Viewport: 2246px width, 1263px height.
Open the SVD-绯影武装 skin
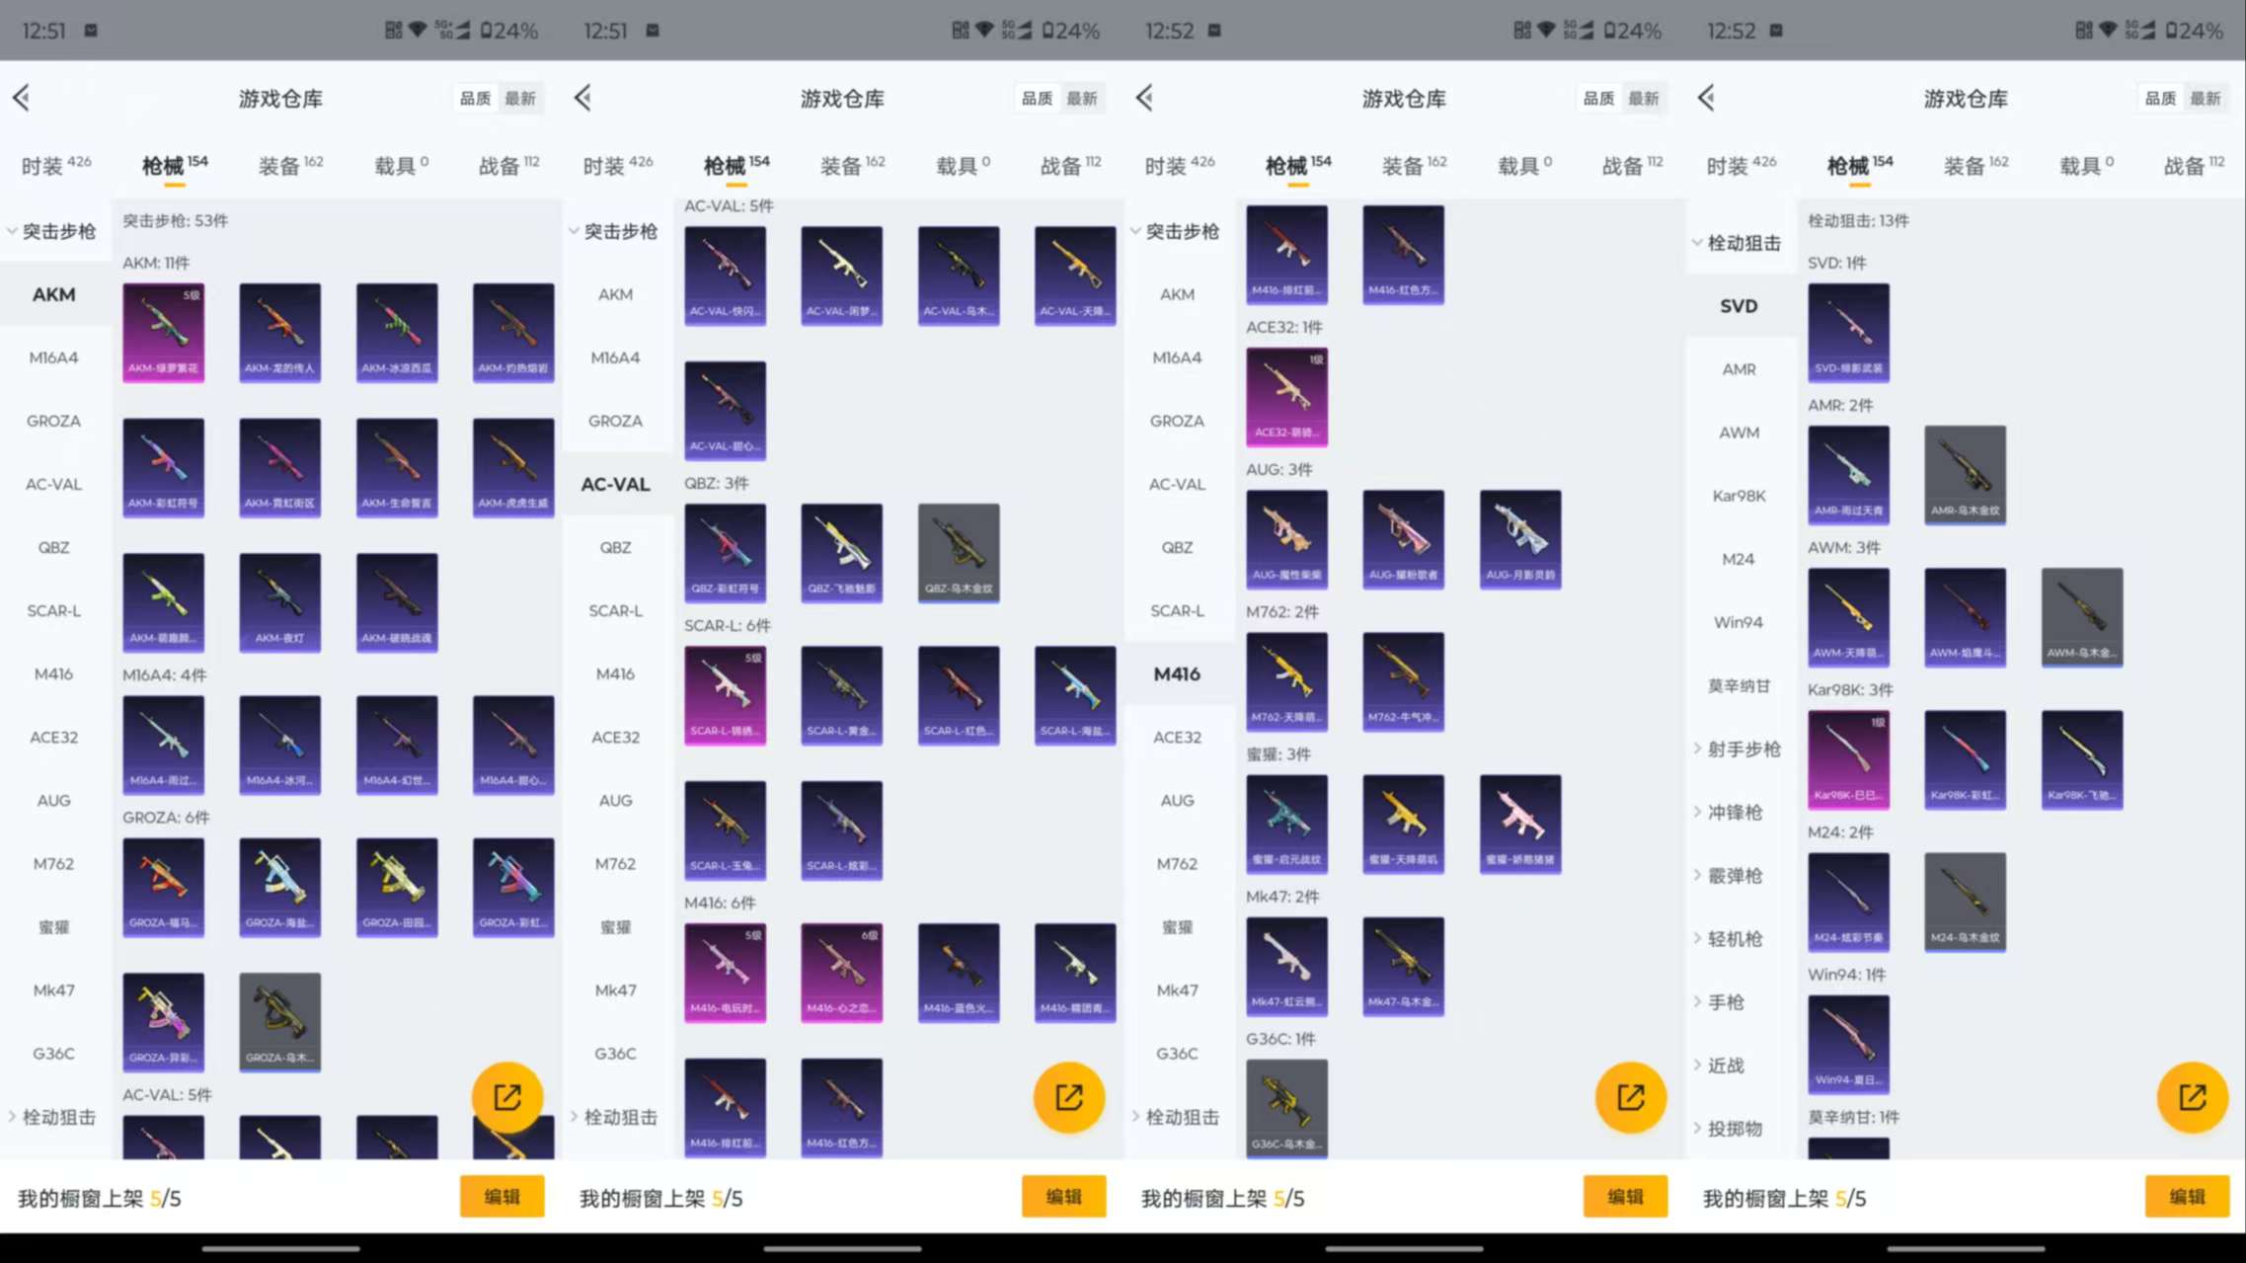click(x=1847, y=333)
